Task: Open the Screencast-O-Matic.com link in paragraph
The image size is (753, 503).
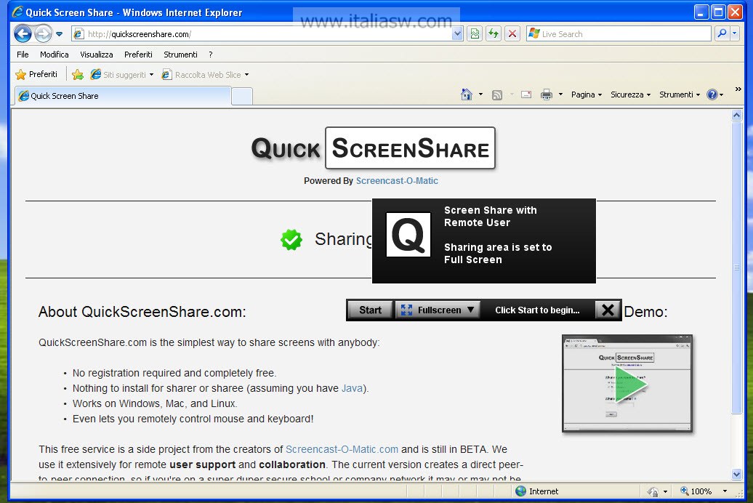Action: tap(342, 449)
